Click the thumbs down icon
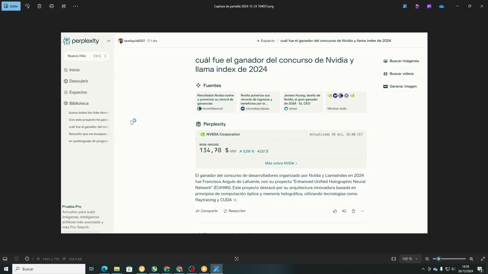This screenshot has height=274, width=488. [x=344, y=211]
